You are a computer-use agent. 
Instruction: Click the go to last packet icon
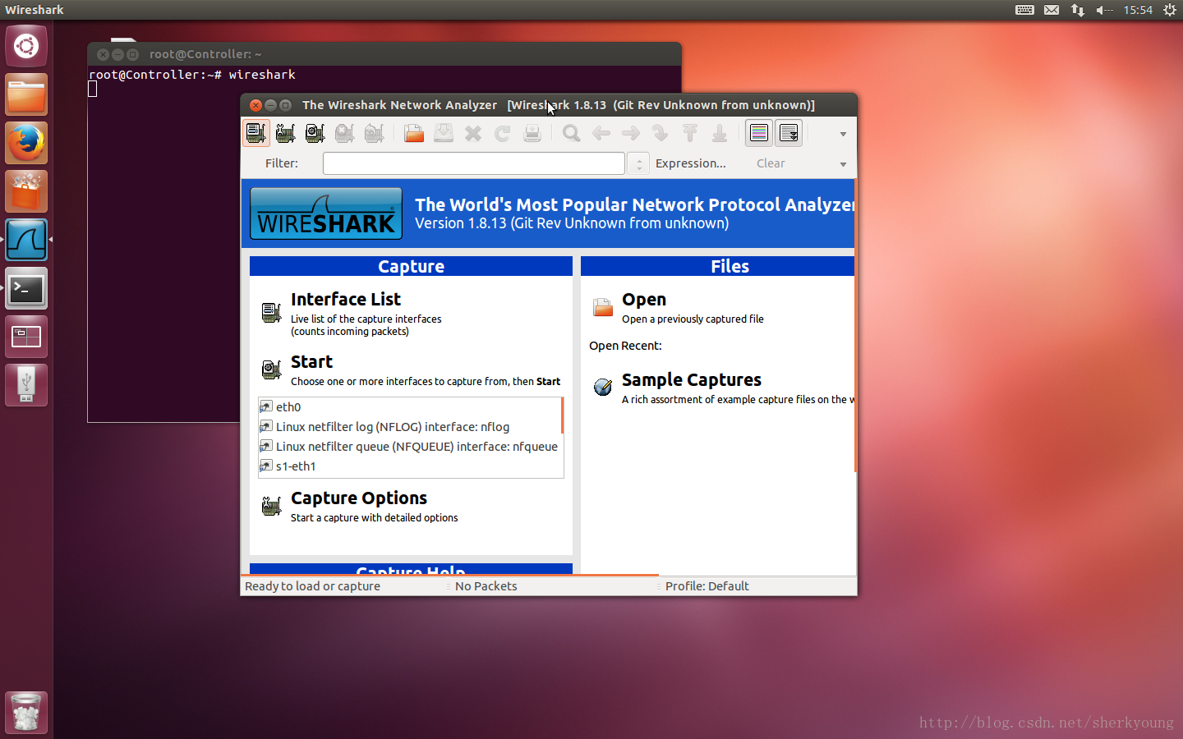click(720, 133)
